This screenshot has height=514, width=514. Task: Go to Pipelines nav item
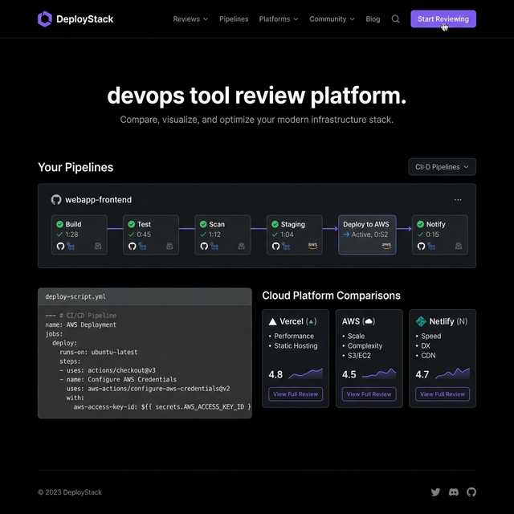coord(234,19)
